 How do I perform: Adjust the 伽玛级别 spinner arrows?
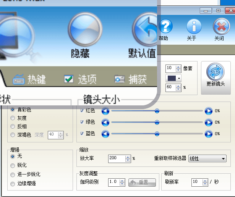coord(122,182)
